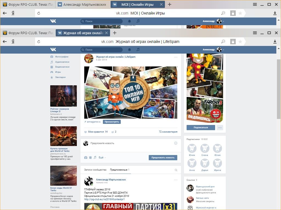Attach photo with camera icon in post box
The image size is (281, 210).
point(86,157)
